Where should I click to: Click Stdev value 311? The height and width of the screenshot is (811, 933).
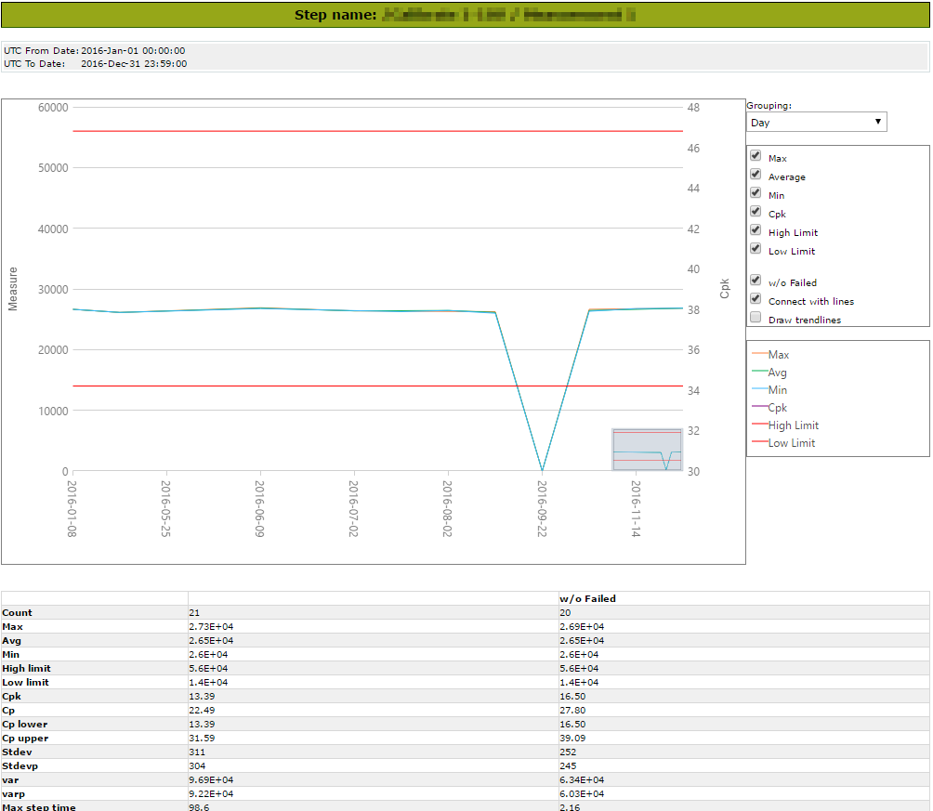197,752
